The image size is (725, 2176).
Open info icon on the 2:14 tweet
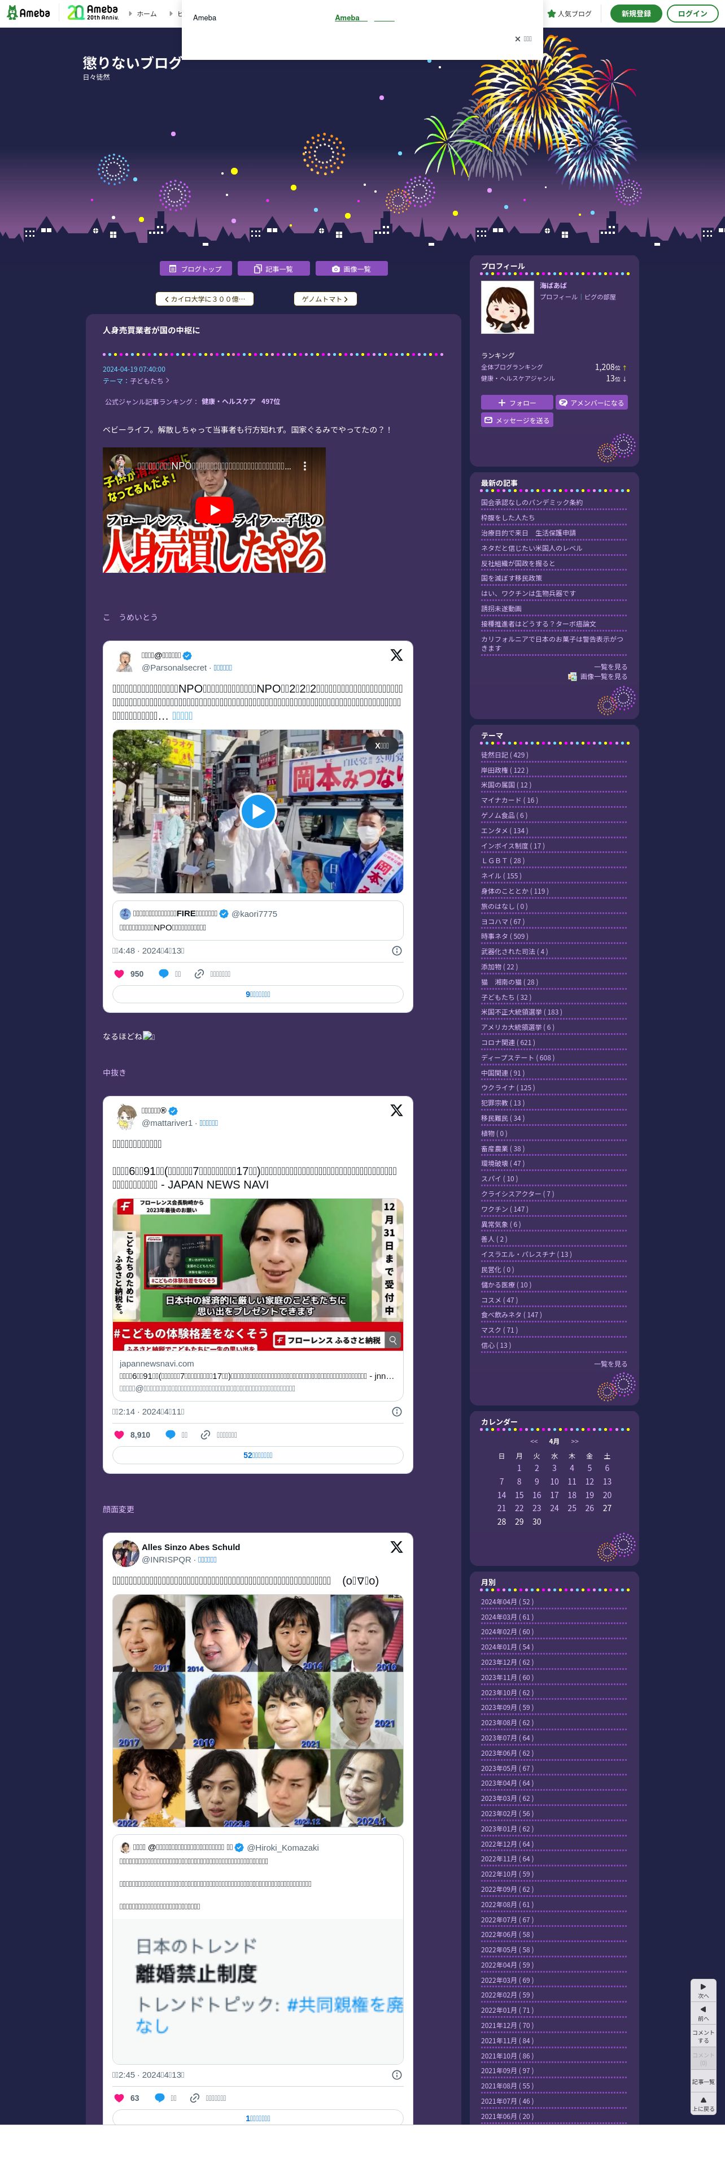point(397,1412)
